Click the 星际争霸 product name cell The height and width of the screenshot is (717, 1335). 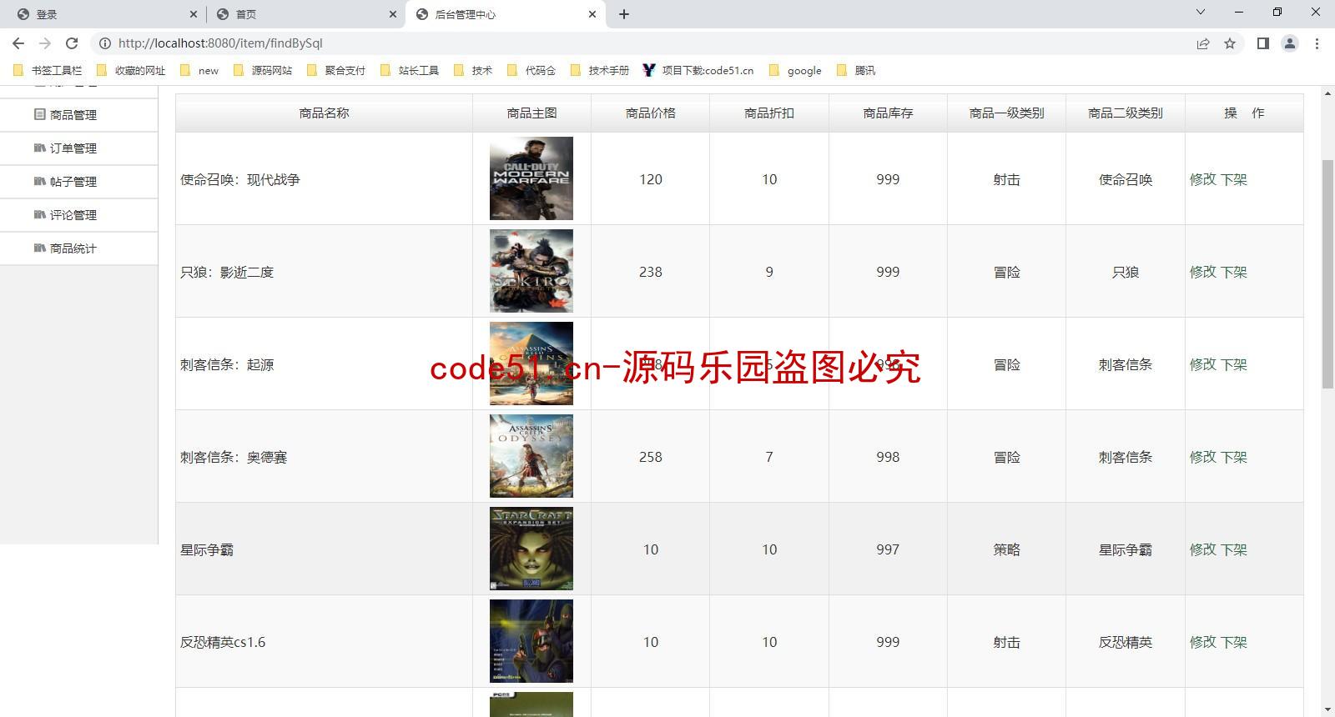324,549
